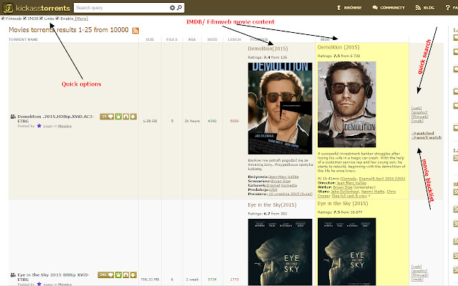Open IMDB Eye in the Sky (2015) title
The image size is (458, 286).
tap(343, 203)
